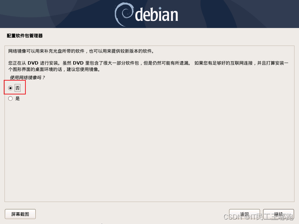
Task: Click the 返回 back button
Action: (244, 214)
